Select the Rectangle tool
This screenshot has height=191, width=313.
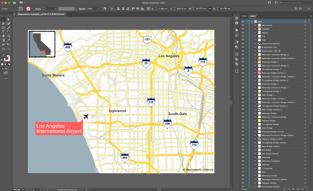[x=3, y=28]
